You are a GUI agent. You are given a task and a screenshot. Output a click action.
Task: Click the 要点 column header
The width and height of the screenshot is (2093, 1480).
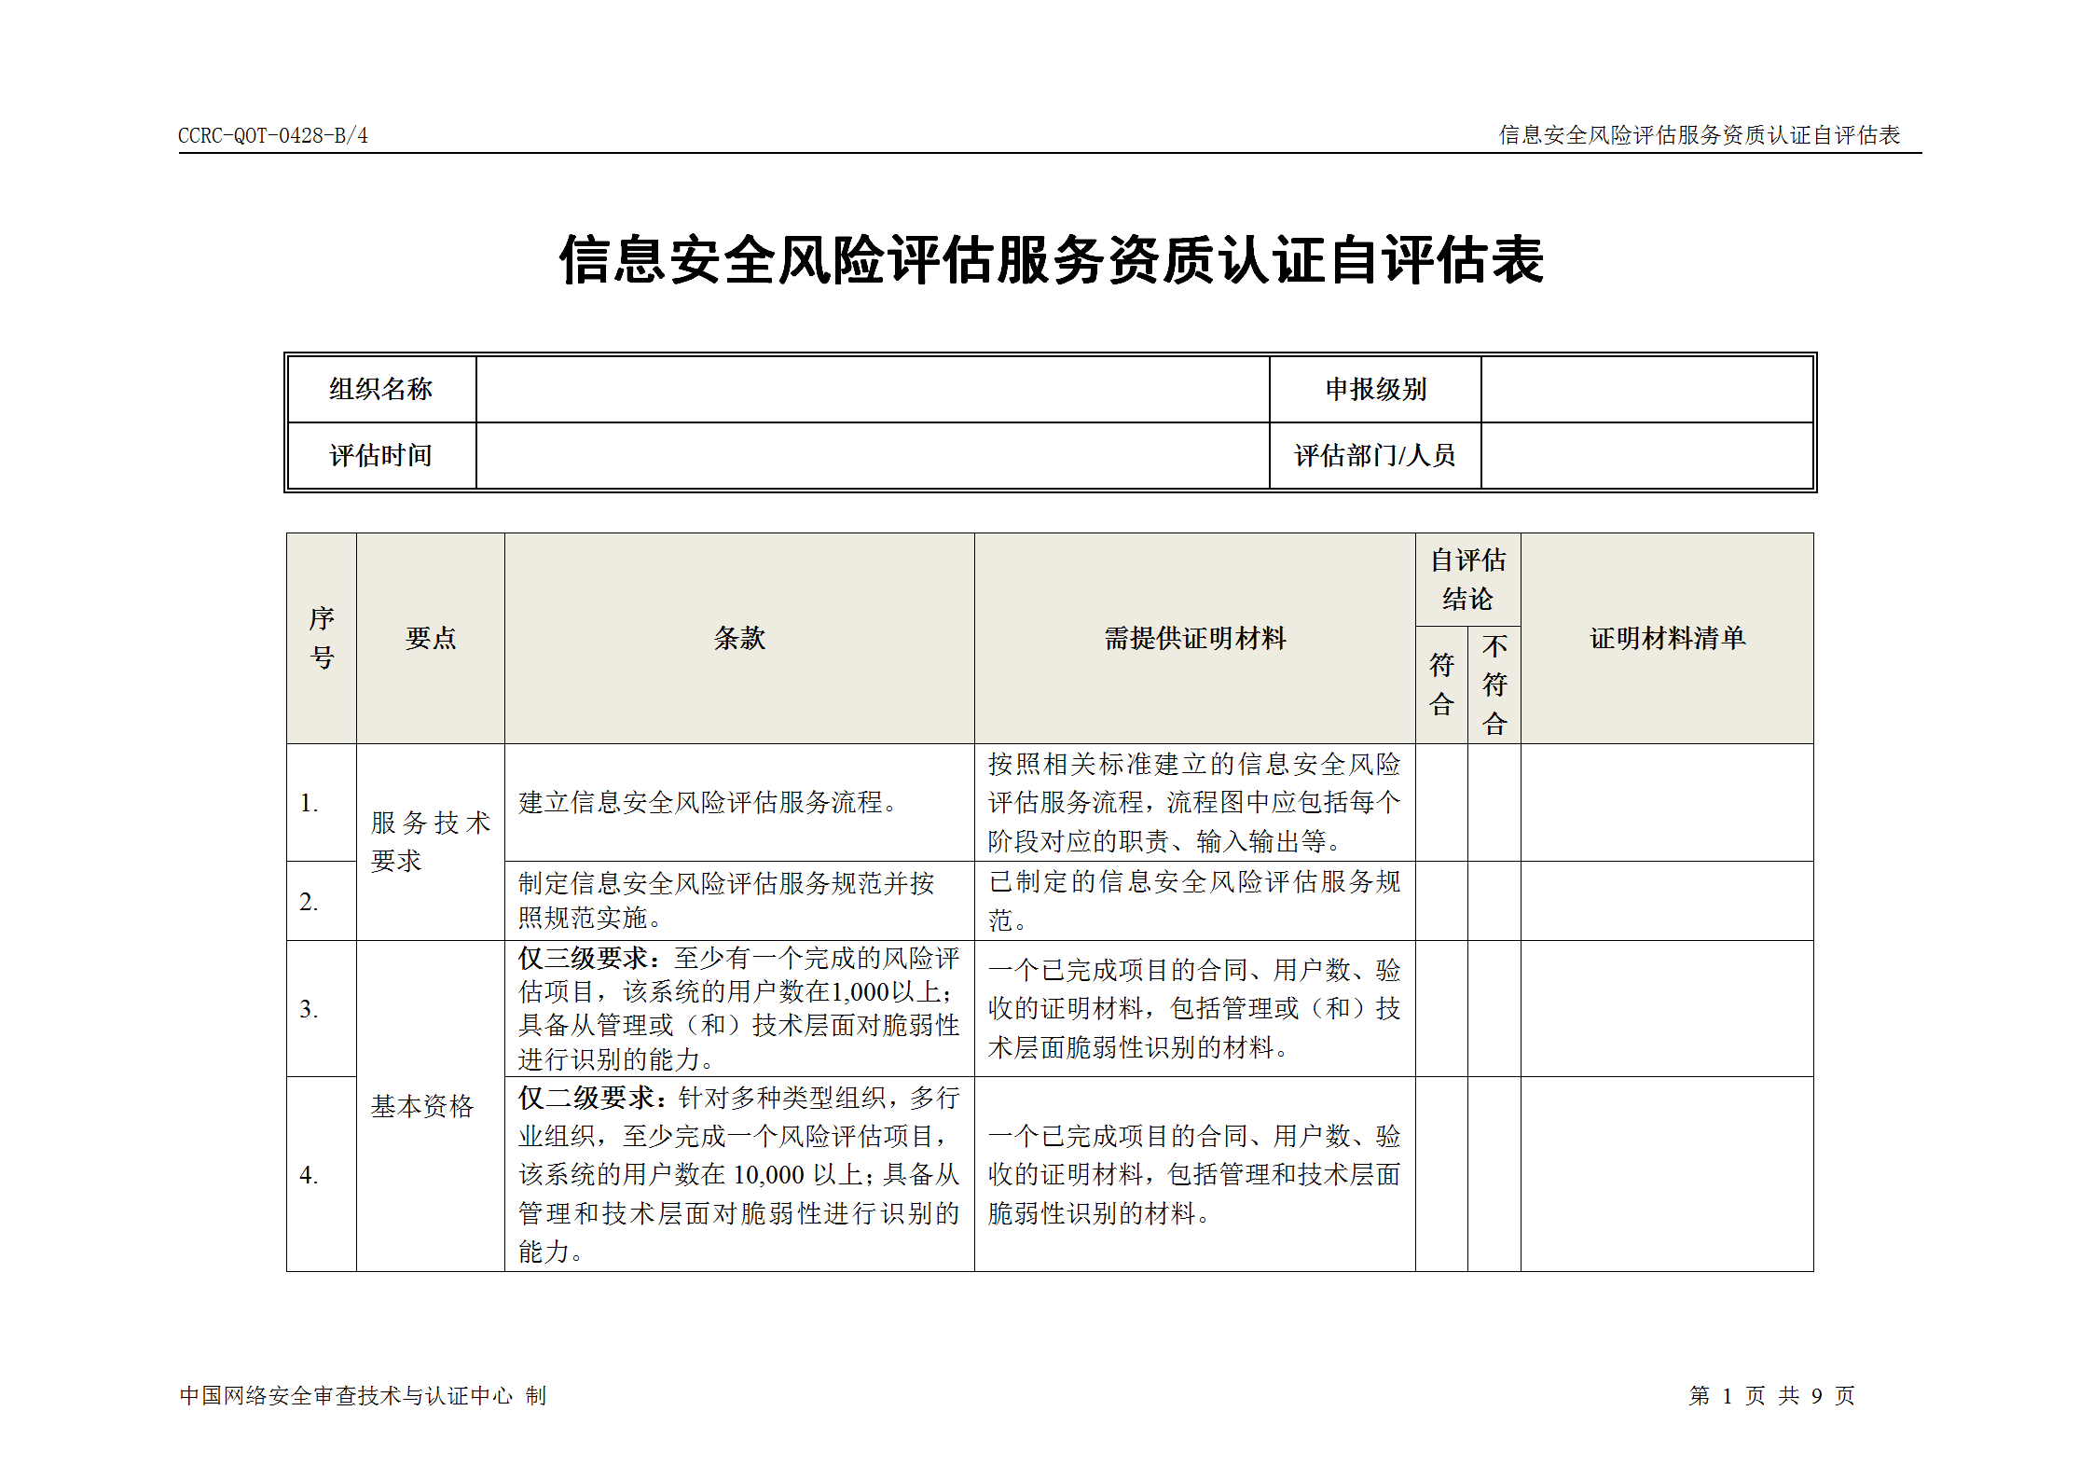429,640
